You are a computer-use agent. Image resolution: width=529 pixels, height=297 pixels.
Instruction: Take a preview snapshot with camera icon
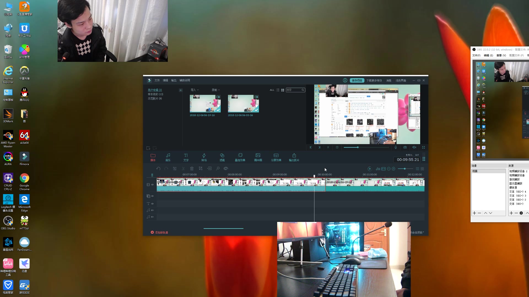point(405,147)
